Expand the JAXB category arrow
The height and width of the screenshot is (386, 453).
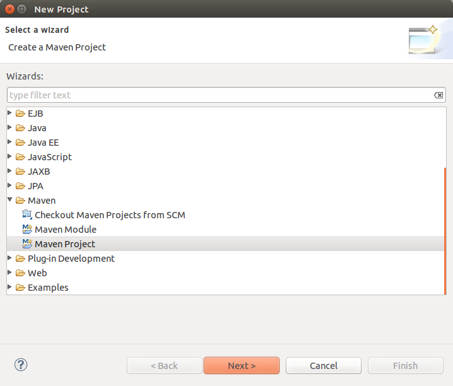[x=9, y=171]
